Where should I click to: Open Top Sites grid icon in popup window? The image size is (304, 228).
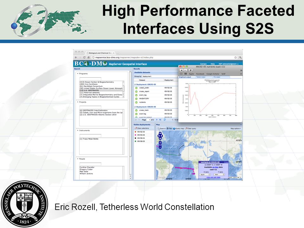[x=186, y=74]
